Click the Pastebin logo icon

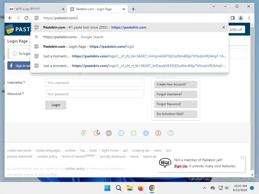(x=10, y=29)
